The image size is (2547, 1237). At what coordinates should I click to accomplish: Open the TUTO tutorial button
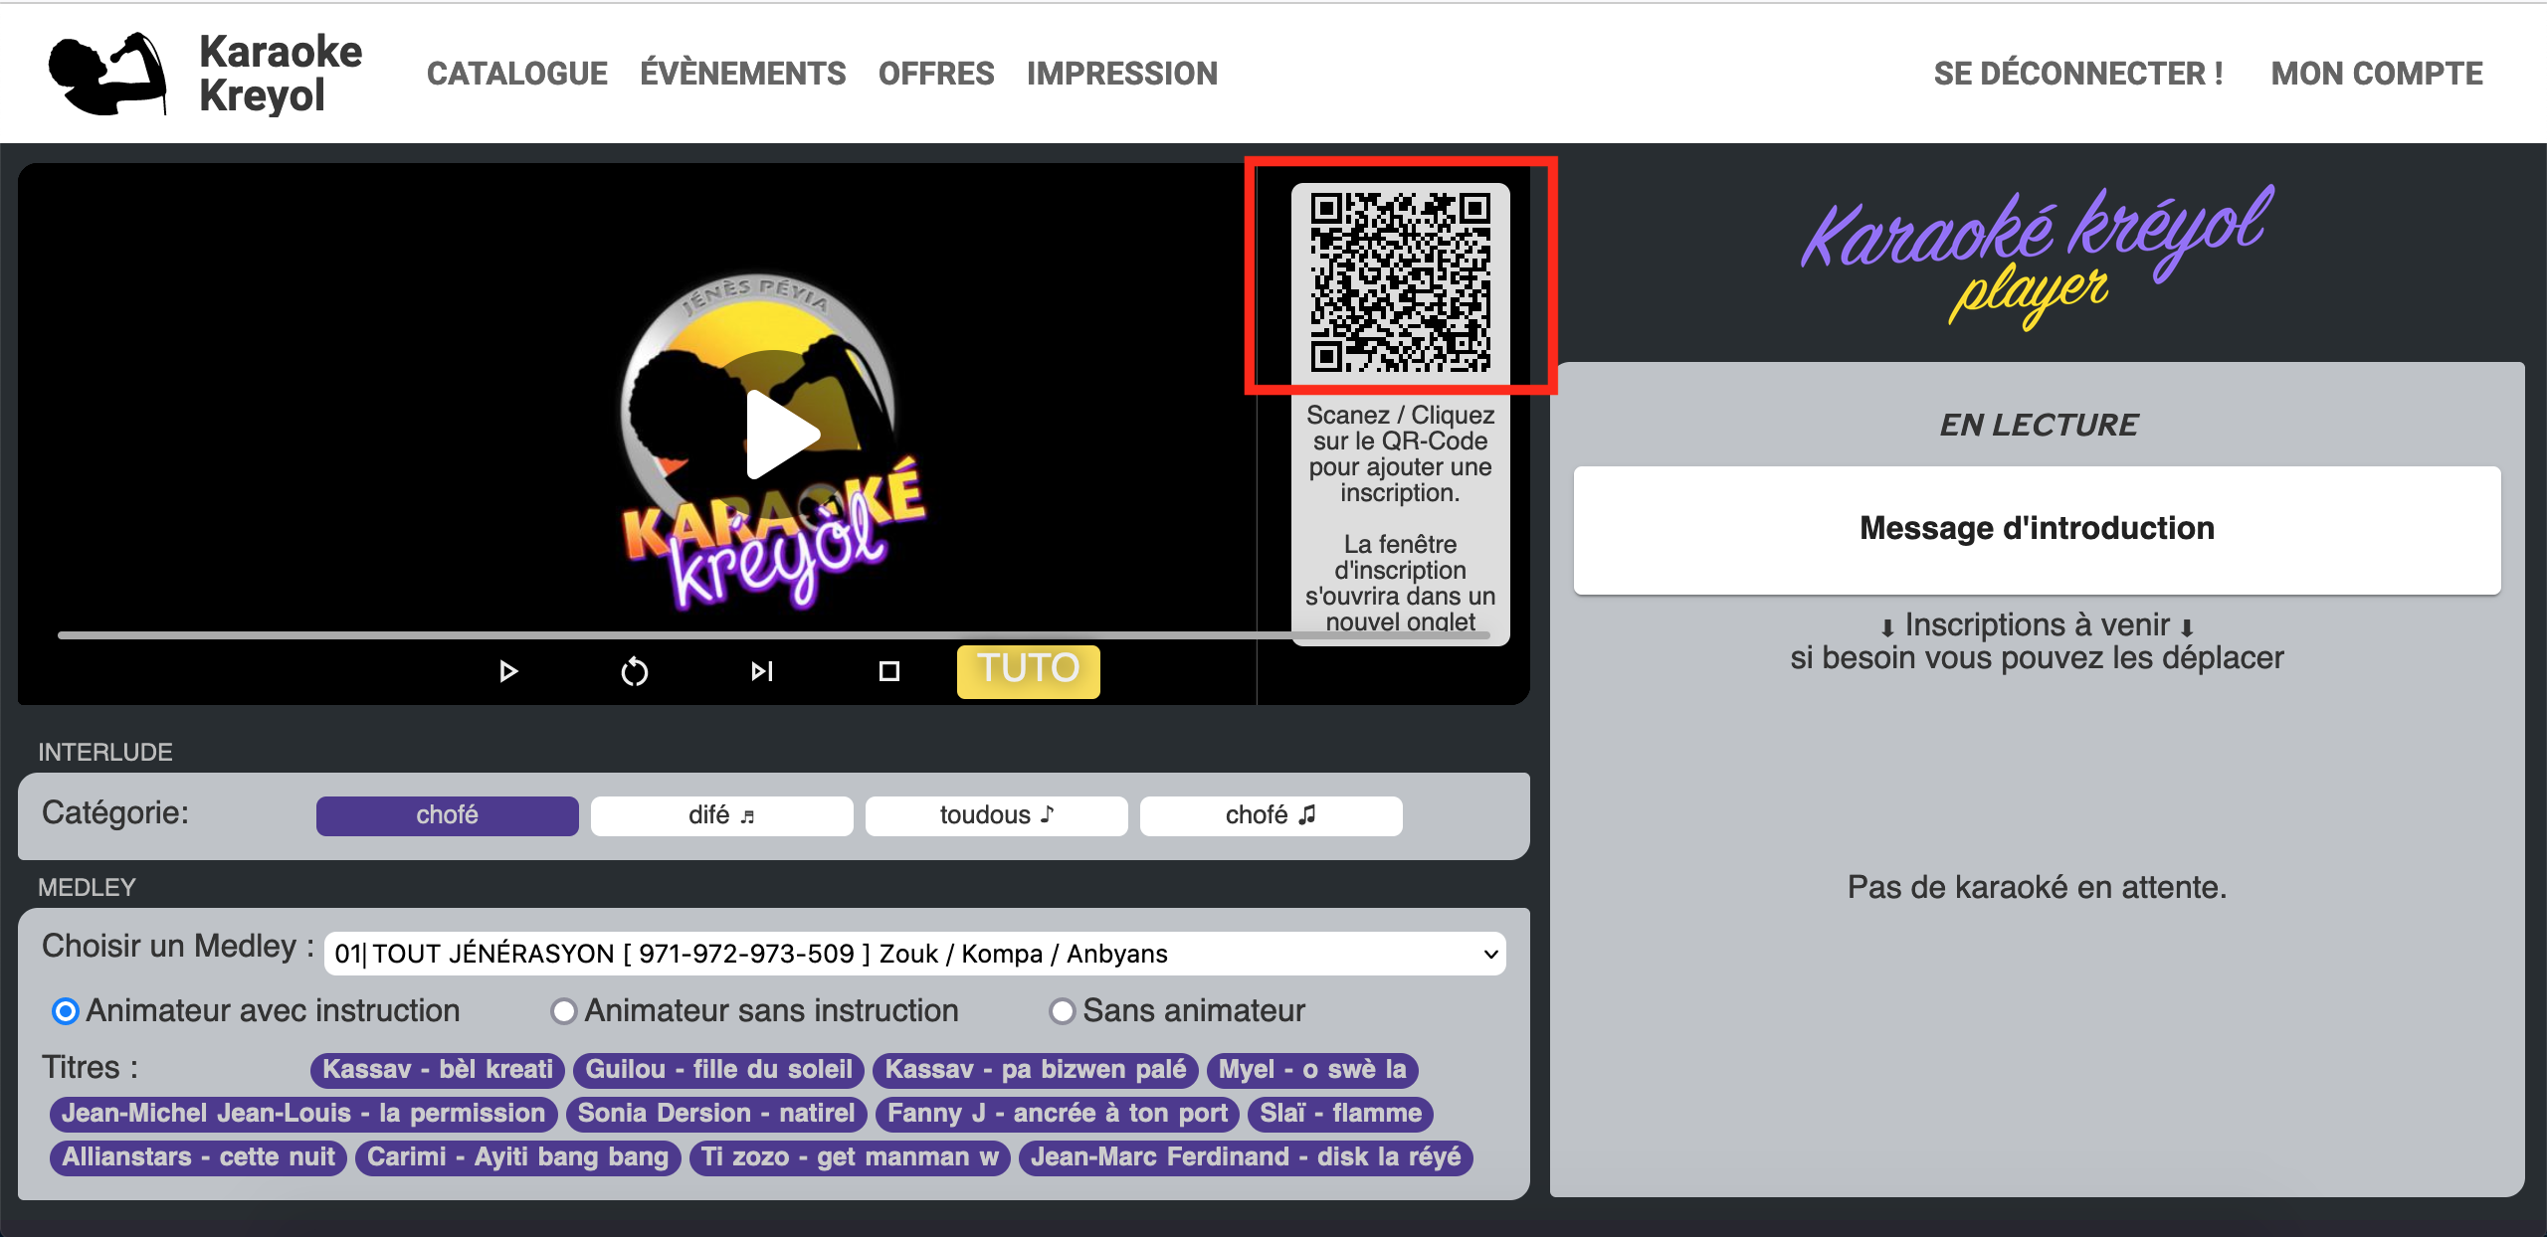pos(1028,670)
